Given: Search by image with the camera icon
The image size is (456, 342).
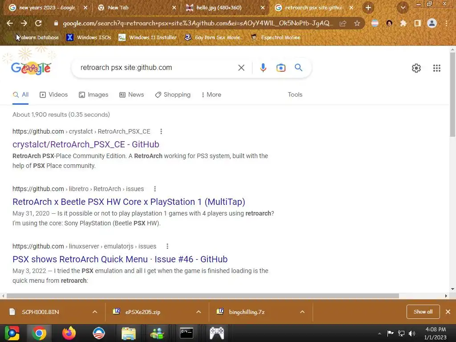Looking at the screenshot, I should pyautogui.click(x=281, y=68).
